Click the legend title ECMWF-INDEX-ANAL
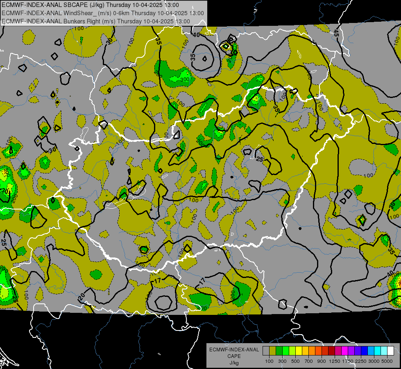Screen dimensions: 401x369 tap(234, 350)
